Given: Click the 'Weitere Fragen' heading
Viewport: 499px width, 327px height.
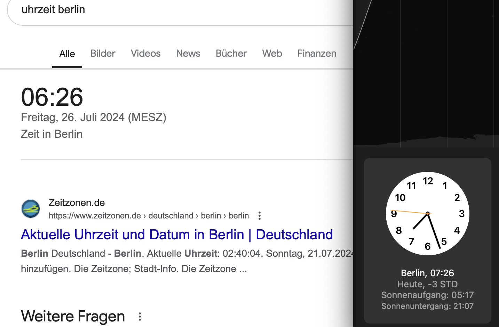Looking at the screenshot, I should click(73, 316).
